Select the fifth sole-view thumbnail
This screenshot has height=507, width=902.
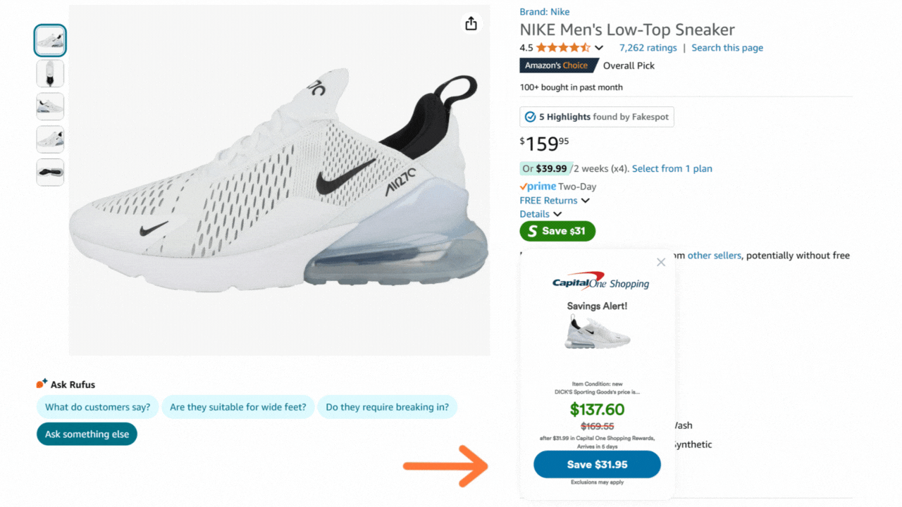[x=50, y=173]
